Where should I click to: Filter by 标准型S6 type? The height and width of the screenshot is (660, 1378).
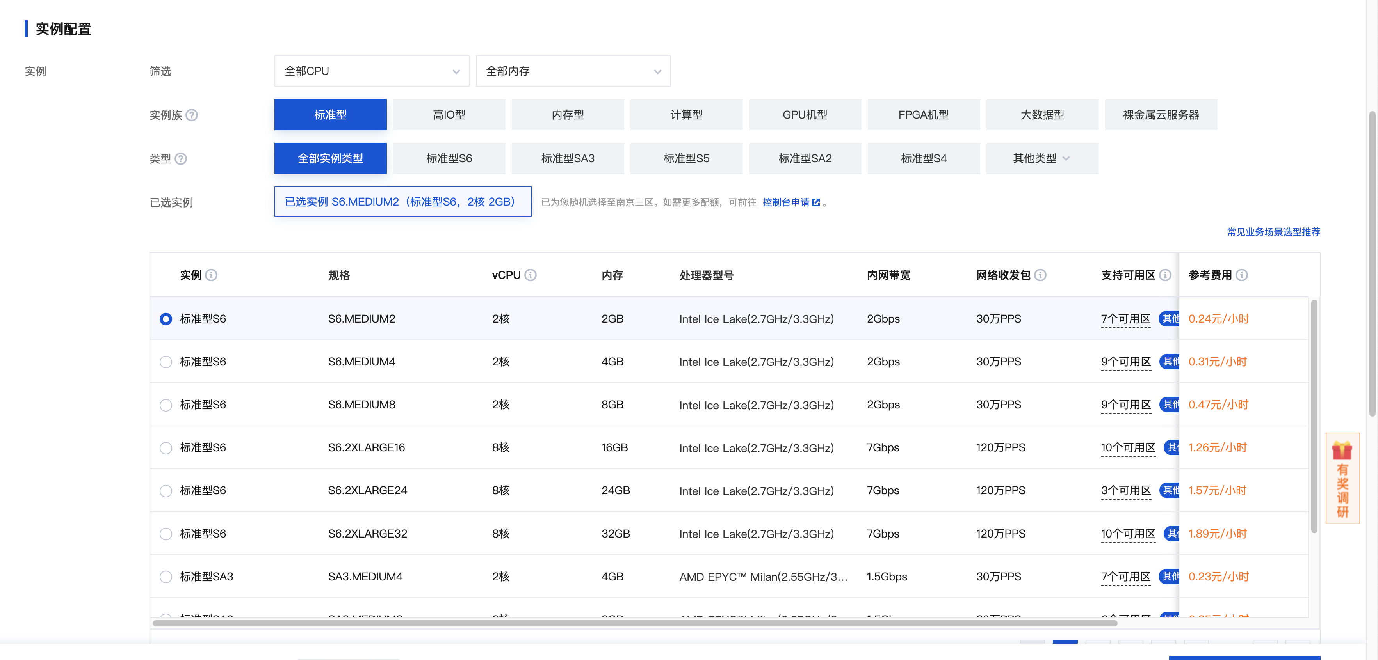449,158
